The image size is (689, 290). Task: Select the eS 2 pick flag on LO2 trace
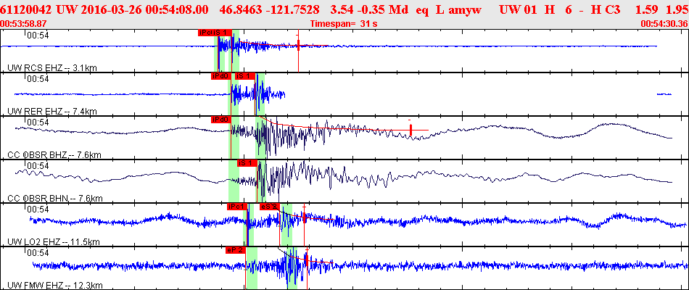point(269,207)
